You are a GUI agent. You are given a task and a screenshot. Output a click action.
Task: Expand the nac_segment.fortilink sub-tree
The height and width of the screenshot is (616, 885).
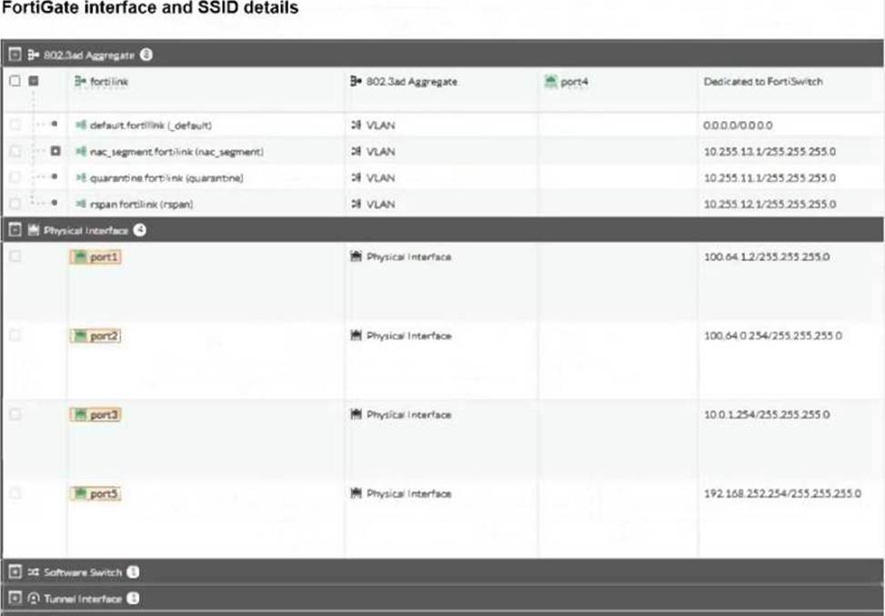click(55, 151)
